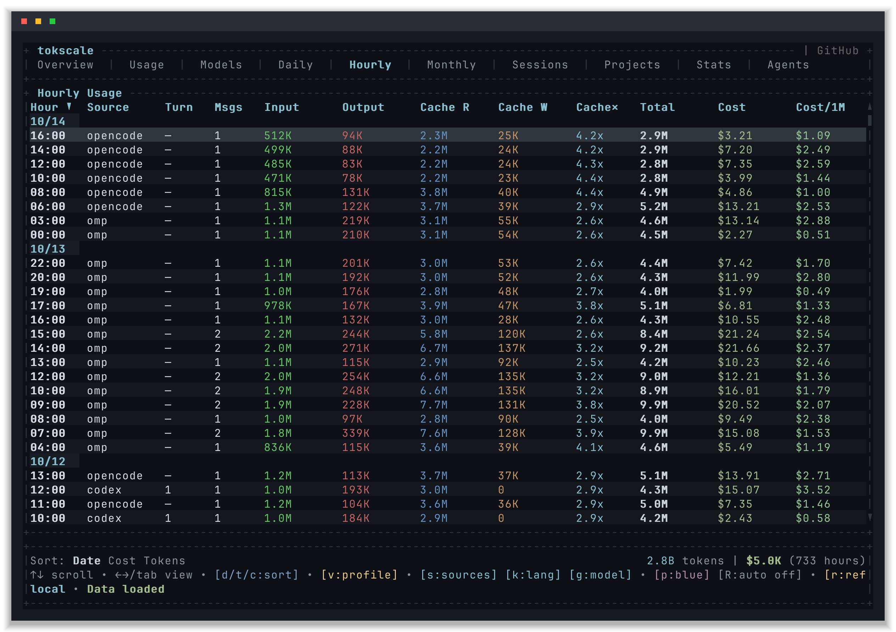Toggle the [p:blue] palette option

pos(681,575)
